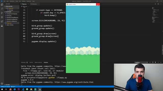Viewport: 163px width, 91px height.
Task: Open bluebird-upflap.png in the file tree
Action: pyautogui.click(x=12, y=21)
